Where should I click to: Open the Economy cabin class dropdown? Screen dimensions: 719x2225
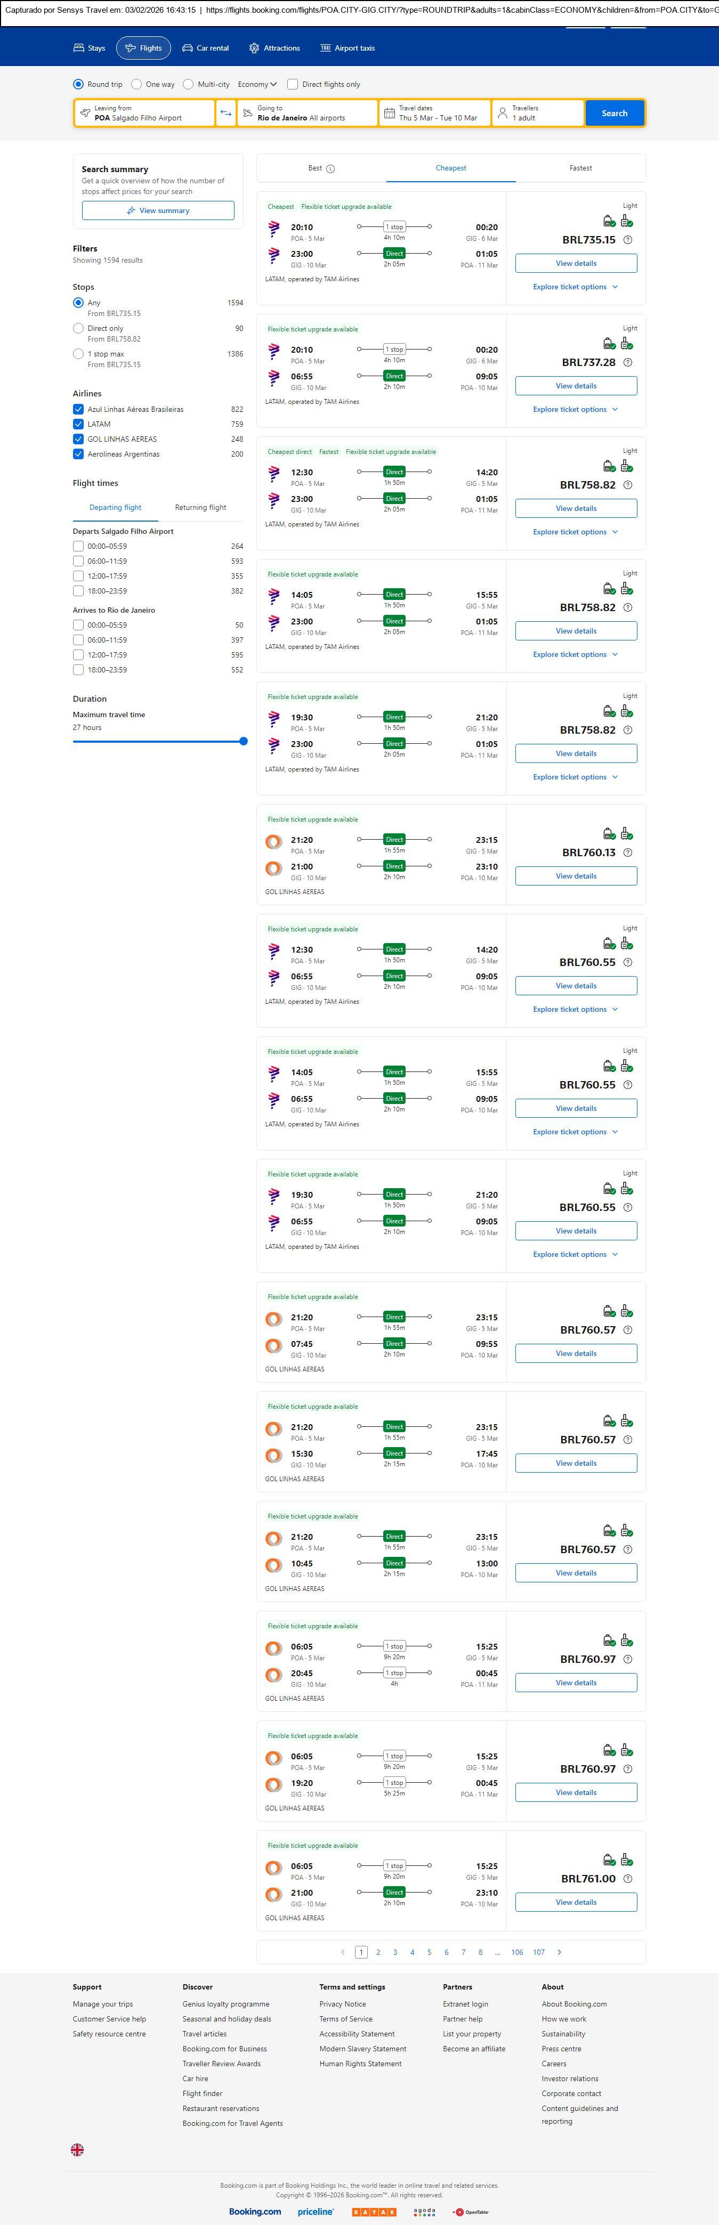pyautogui.click(x=257, y=85)
